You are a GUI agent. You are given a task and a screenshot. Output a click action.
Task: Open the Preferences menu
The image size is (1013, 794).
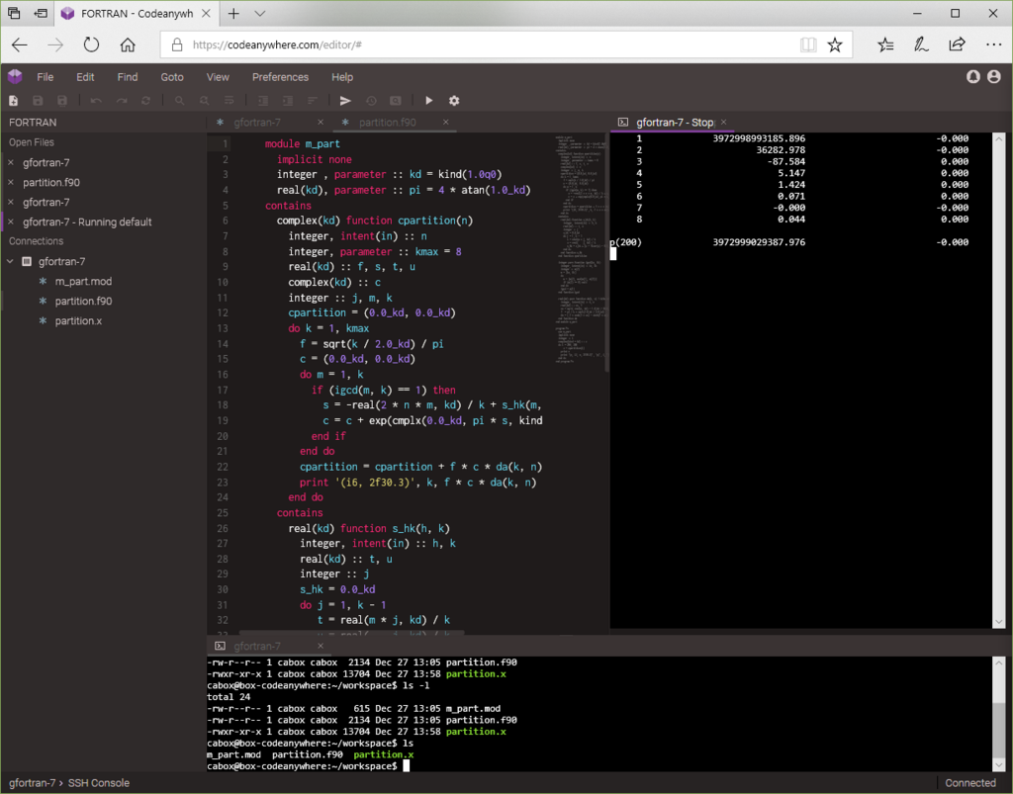coord(280,77)
